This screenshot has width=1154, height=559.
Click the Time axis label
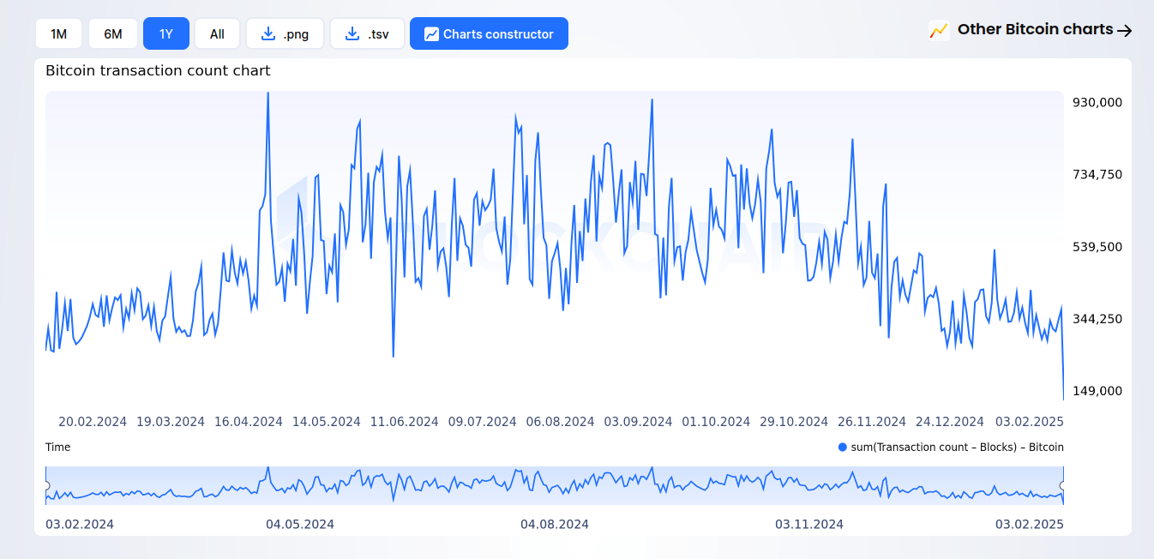click(x=58, y=448)
